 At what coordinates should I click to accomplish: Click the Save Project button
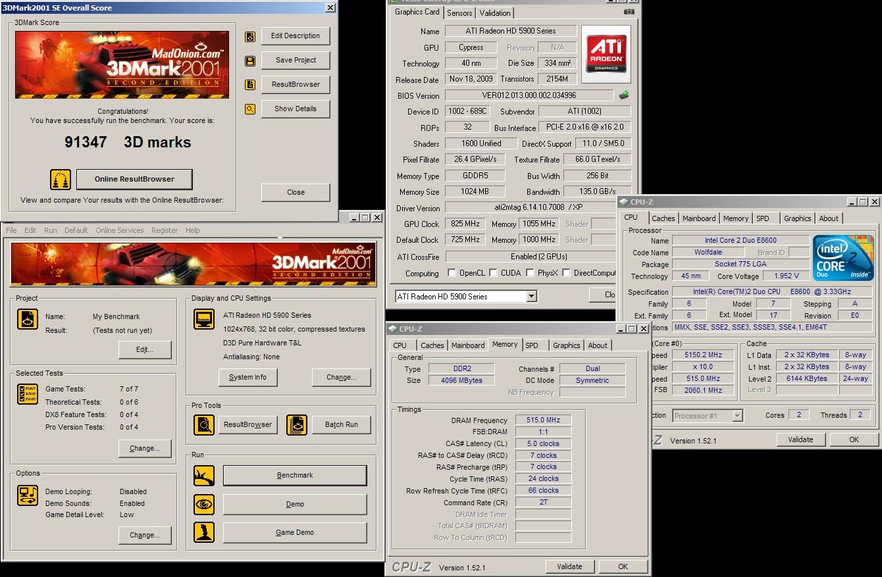(296, 60)
